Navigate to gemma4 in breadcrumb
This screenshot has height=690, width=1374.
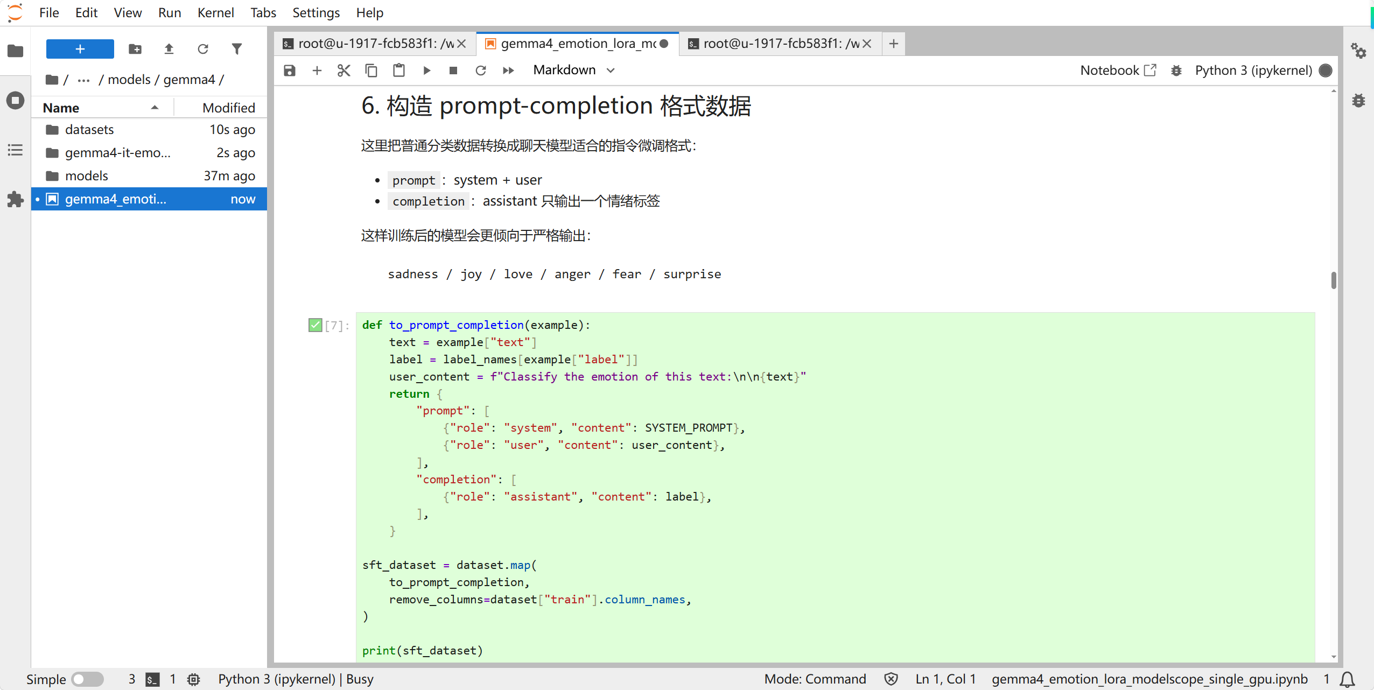point(189,80)
